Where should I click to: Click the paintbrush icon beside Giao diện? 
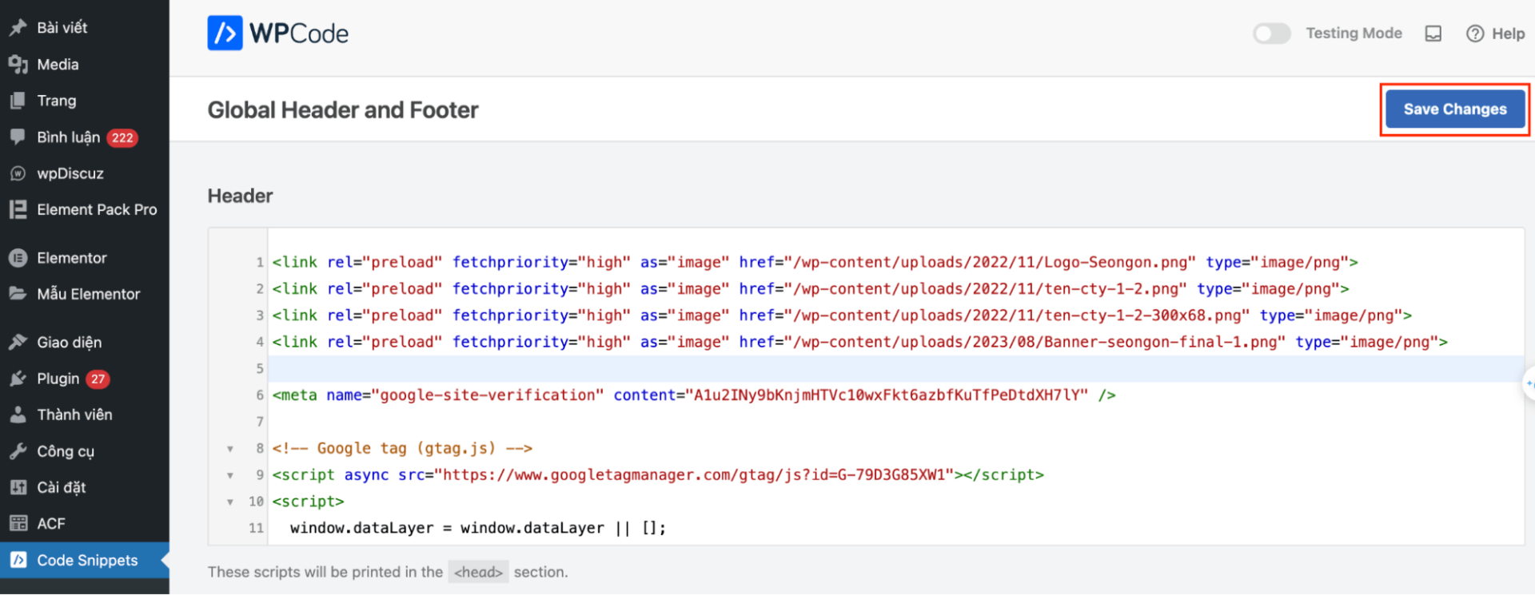point(18,343)
